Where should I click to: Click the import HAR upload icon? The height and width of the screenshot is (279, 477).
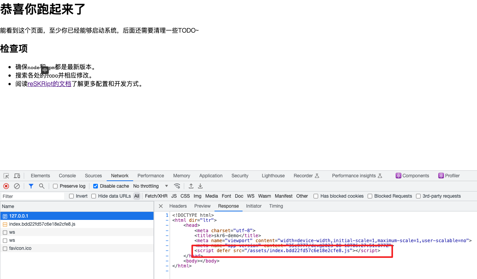[191, 186]
